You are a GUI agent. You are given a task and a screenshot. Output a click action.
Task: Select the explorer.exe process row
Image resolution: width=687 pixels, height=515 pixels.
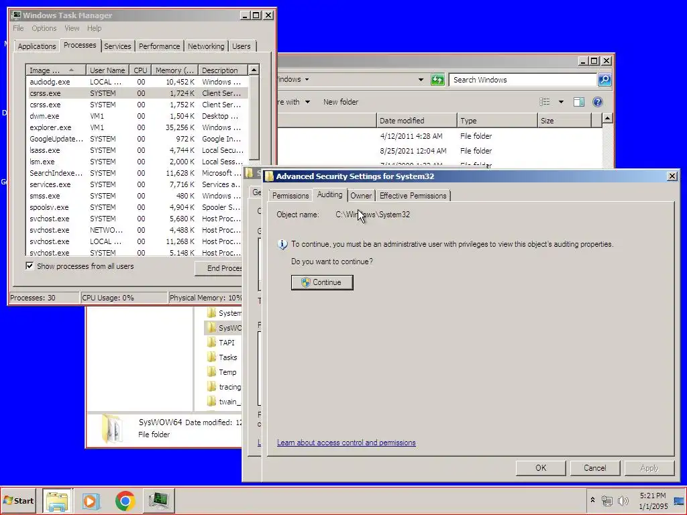(137, 127)
